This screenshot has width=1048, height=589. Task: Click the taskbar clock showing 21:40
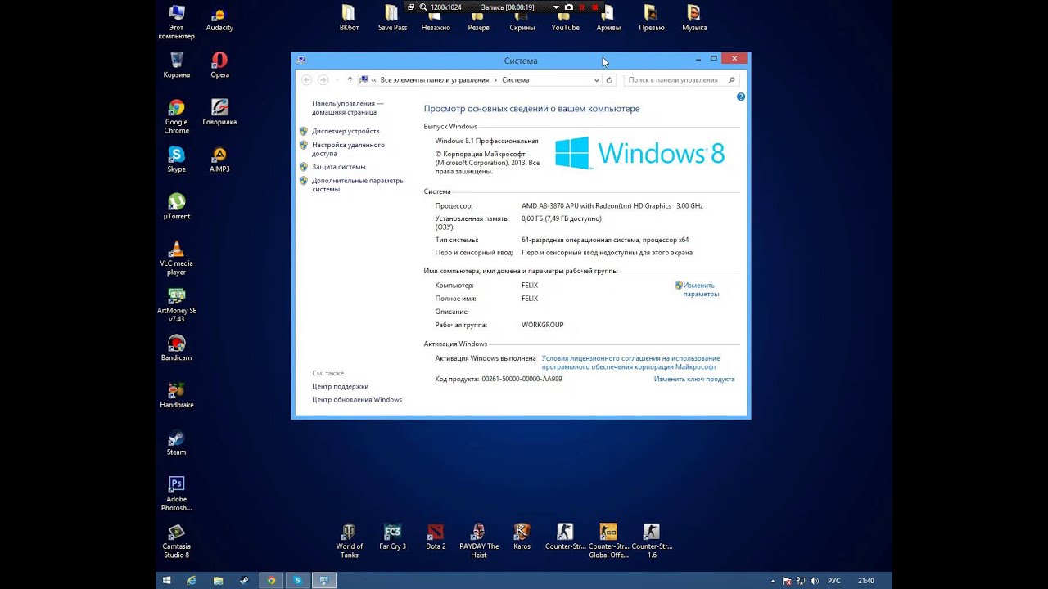(x=865, y=581)
